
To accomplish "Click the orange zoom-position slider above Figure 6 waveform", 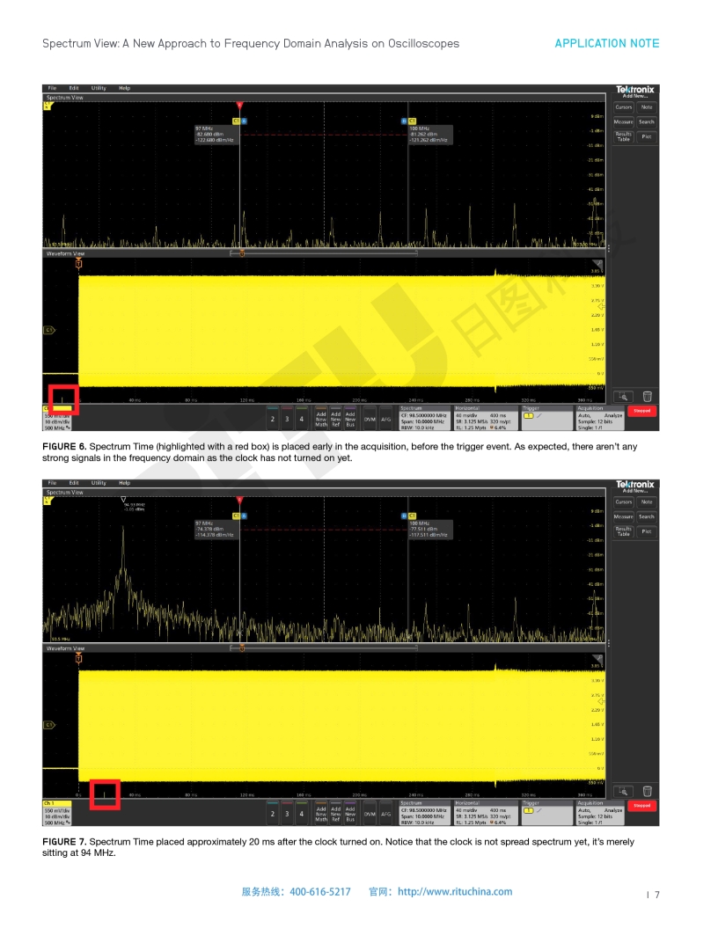I will [242, 253].
